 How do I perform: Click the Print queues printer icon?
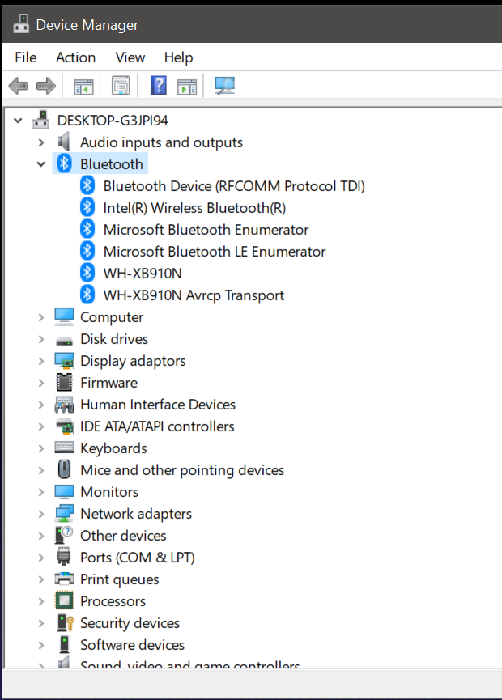pyautogui.click(x=64, y=579)
